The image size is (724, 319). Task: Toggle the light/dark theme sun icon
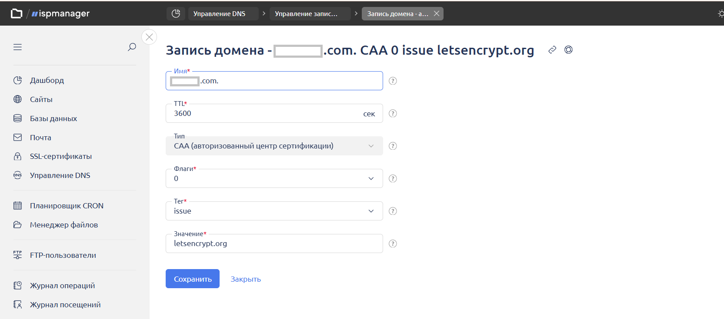tap(720, 13)
